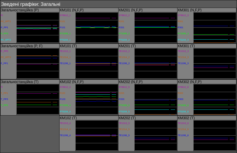Select PT0204_2 label in KM201 panel

[x=124, y=40]
